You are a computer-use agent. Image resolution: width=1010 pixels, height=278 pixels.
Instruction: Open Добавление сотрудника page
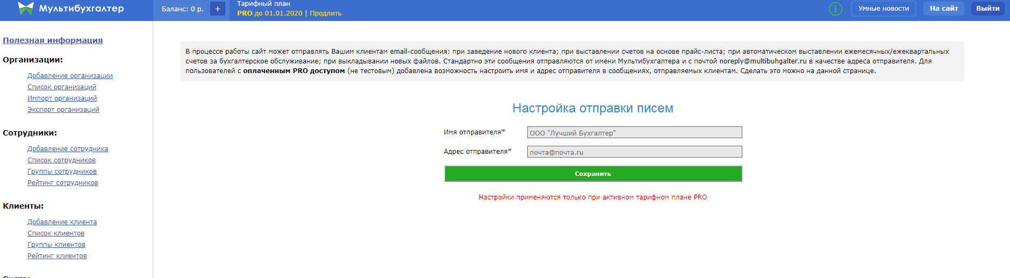point(68,149)
